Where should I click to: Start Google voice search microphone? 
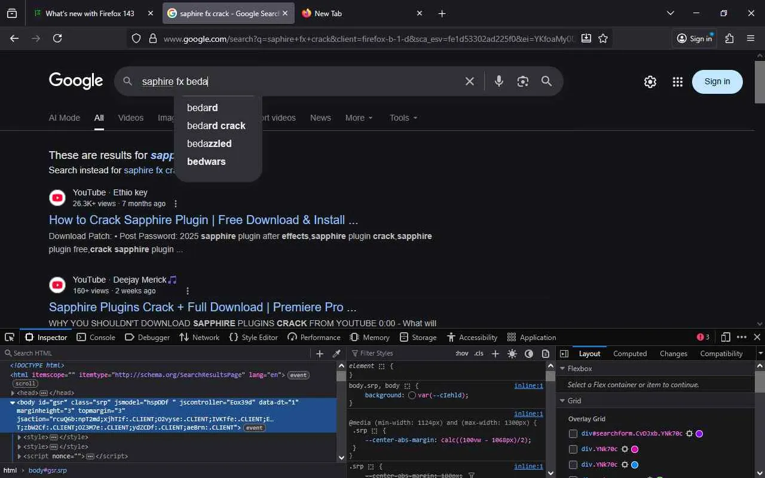pyautogui.click(x=498, y=81)
